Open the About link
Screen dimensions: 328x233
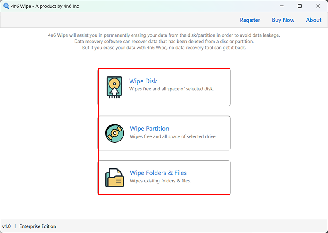314,20
